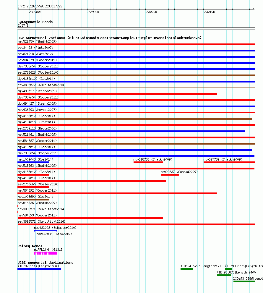Click %ID:94.5797|Length:2177 duplication label

pos(201,266)
